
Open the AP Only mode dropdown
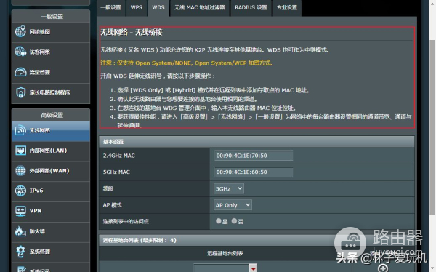pyautogui.click(x=233, y=205)
